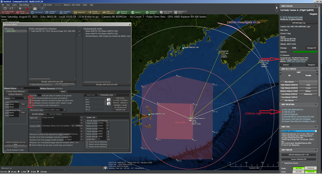The width and height of the screenshot is (322, 174).
Task: Enable active emissions only inside patrol
Action: click(x=31, y=105)
